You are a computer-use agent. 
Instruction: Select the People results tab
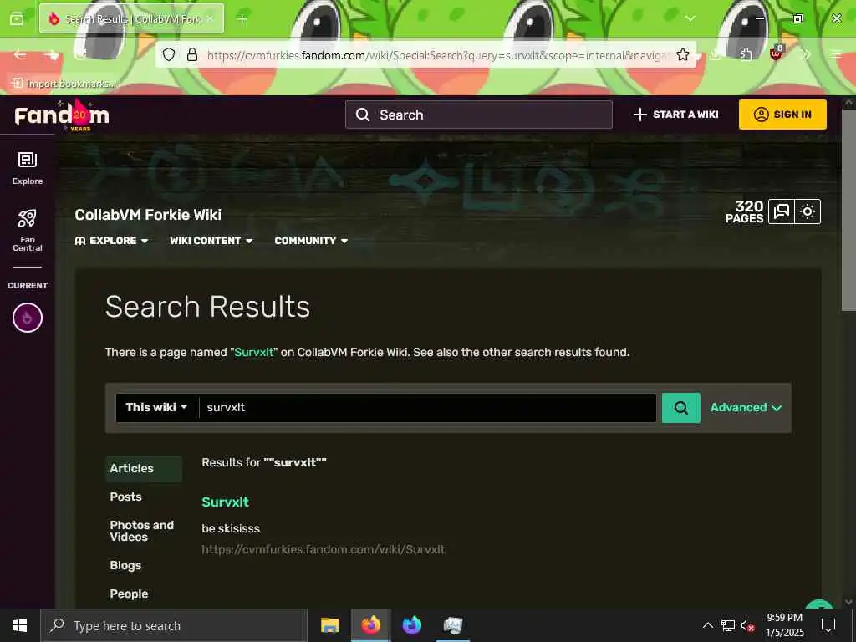tap(129, 594)
